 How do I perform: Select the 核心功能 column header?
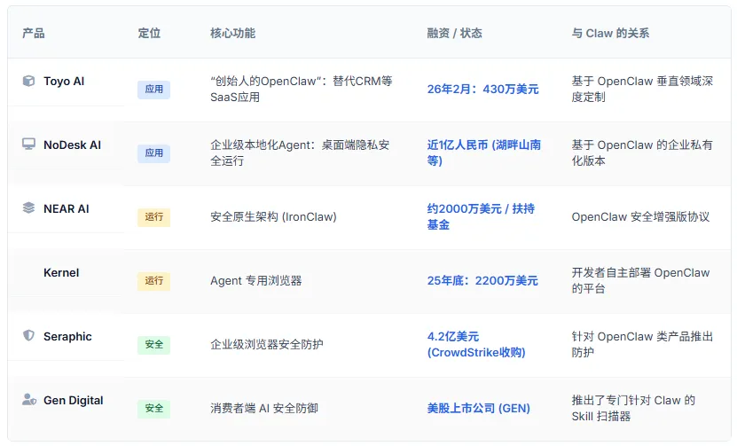(232, 33)
